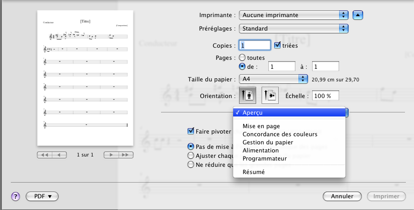Open the Imprimante dropdown

point(294,15)
